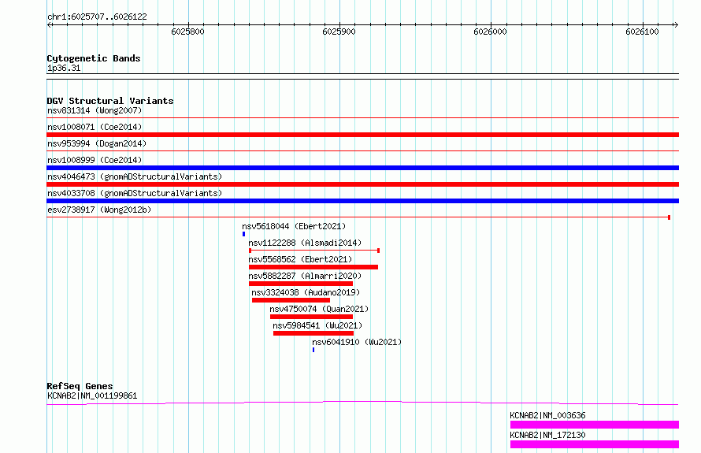Click esv2738917 (Wong2012b) variant label
701x453 pixels.
[99, 210]
